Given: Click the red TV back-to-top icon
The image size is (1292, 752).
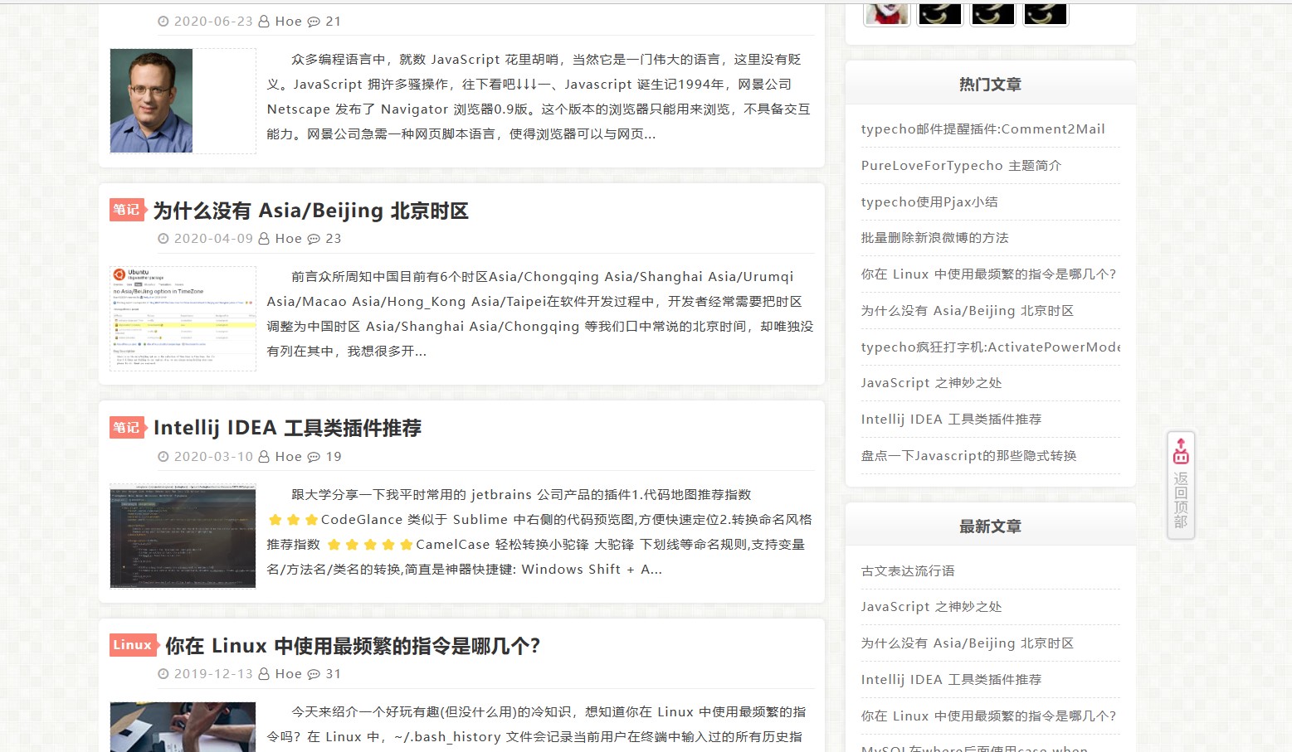Looking at the screenshot, I should click(1181, 453).
